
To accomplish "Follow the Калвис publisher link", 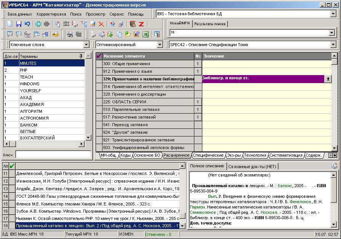I will point(285,186).
